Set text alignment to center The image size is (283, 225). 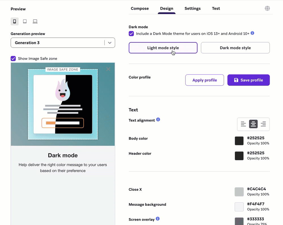click(x=253, y=124)
